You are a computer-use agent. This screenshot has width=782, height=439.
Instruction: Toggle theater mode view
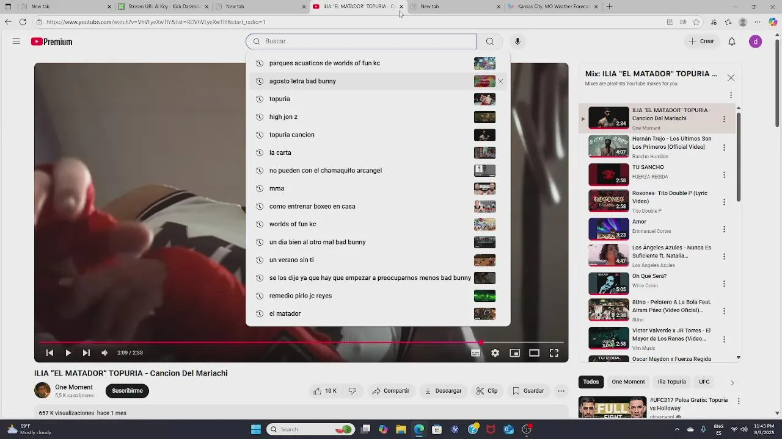coord(534,353)
